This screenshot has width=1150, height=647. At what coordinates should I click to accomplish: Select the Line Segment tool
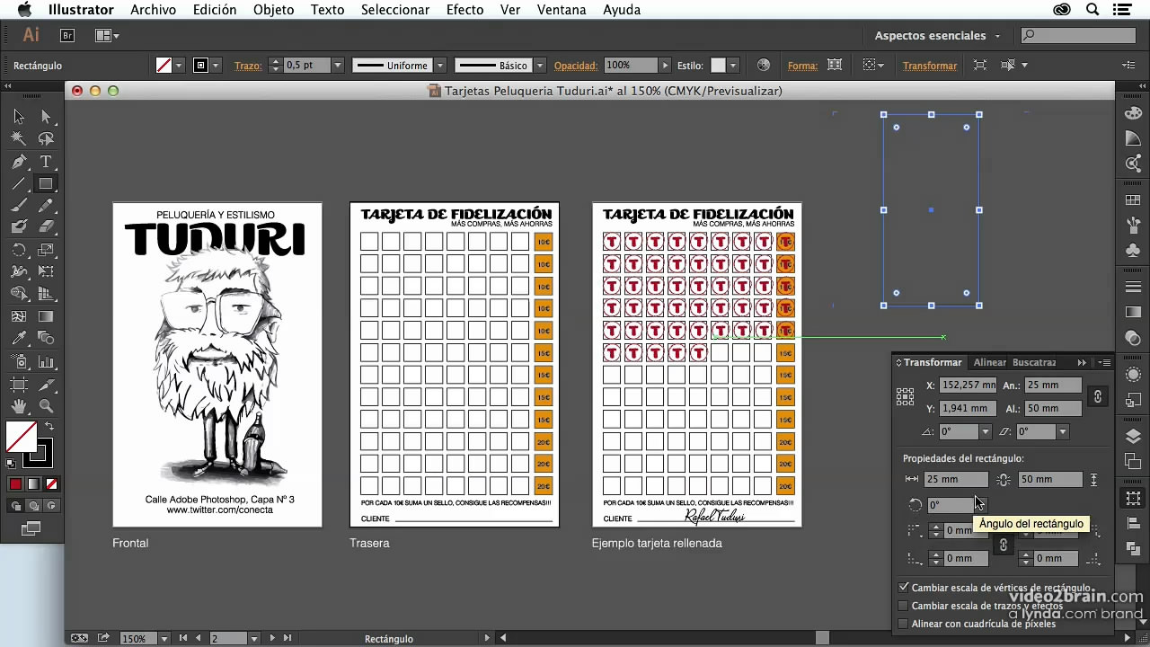pos(19,183)
